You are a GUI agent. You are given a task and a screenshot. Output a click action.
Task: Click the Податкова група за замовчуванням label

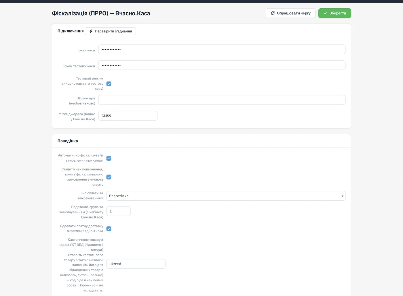[81, 212]
